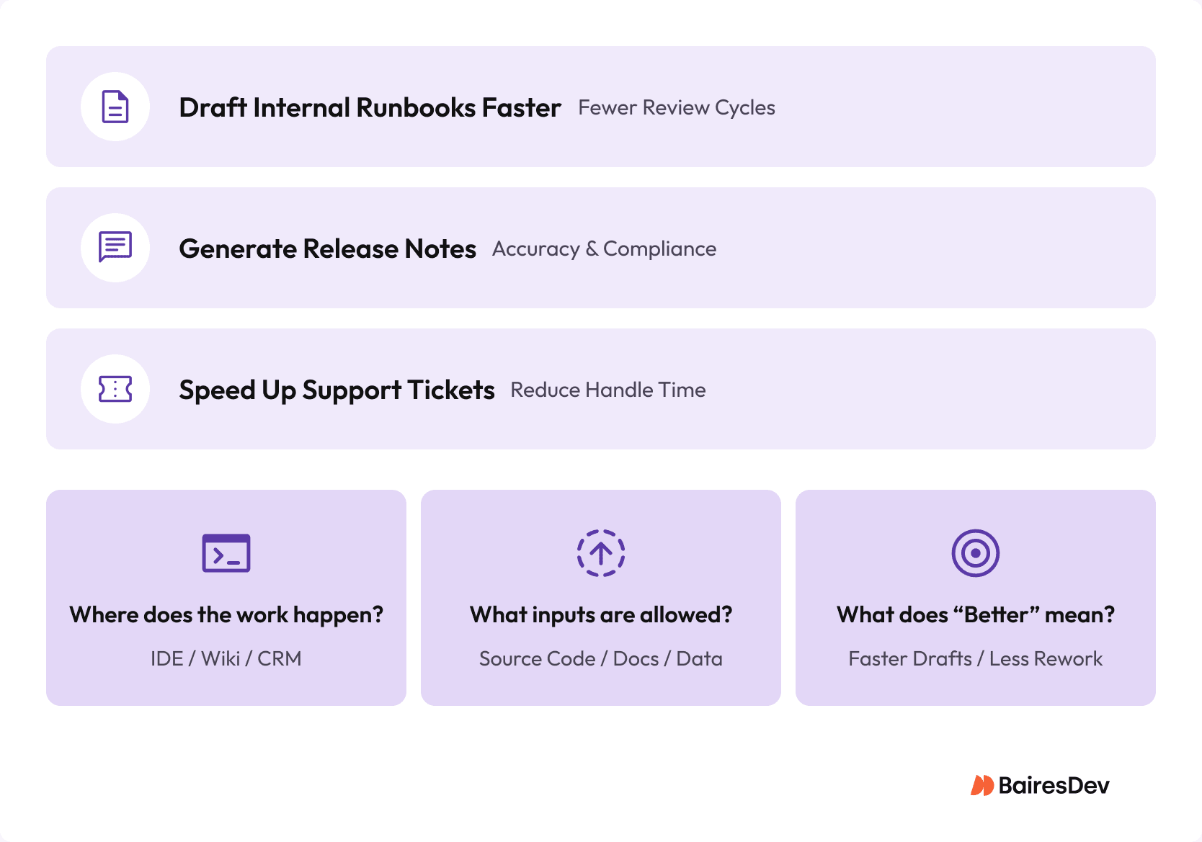
Task: Click the dashed upload arrow icon
Action: (601, 553)
